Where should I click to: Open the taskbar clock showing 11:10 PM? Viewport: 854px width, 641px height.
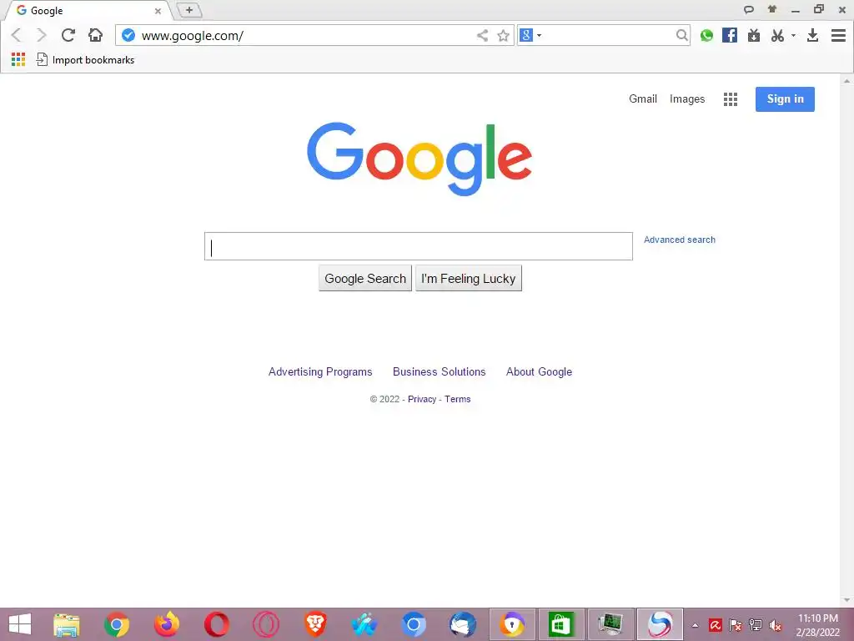tap(817, 624)
